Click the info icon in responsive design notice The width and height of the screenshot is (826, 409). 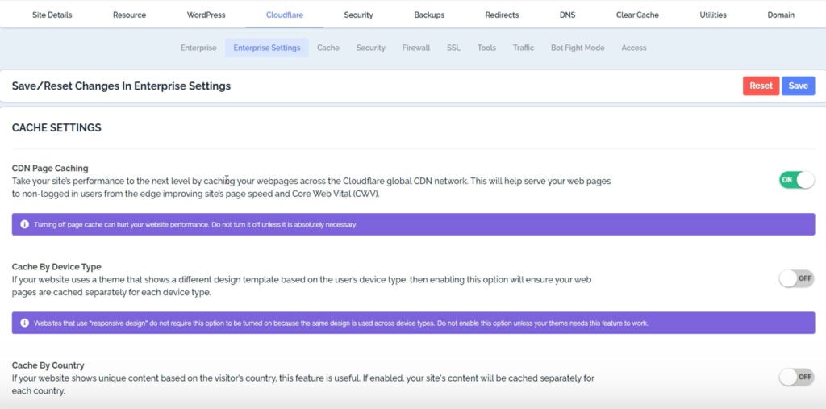[x=25, y=323]
